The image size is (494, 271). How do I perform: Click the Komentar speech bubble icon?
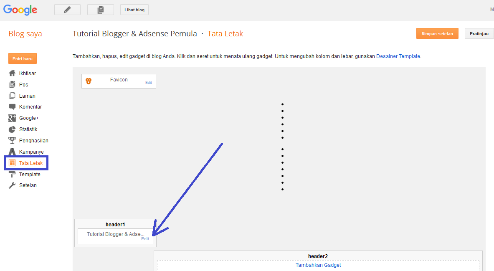(12, 107)
